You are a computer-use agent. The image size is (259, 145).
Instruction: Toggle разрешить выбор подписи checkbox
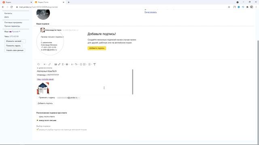[38, 130]
